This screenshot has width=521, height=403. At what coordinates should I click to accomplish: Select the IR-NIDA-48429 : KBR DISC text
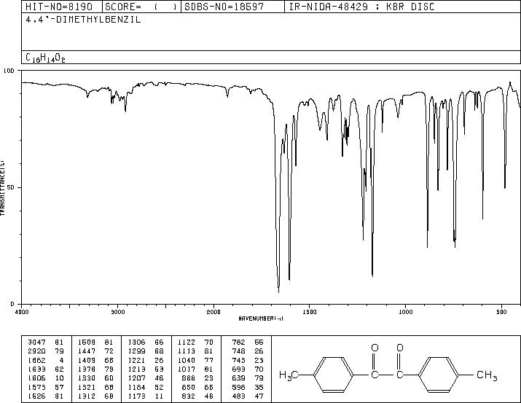(x=361, y=7)
